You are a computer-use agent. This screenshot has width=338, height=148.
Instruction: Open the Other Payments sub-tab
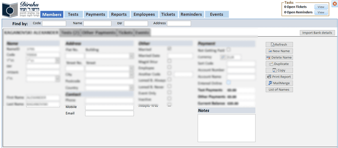99,33
